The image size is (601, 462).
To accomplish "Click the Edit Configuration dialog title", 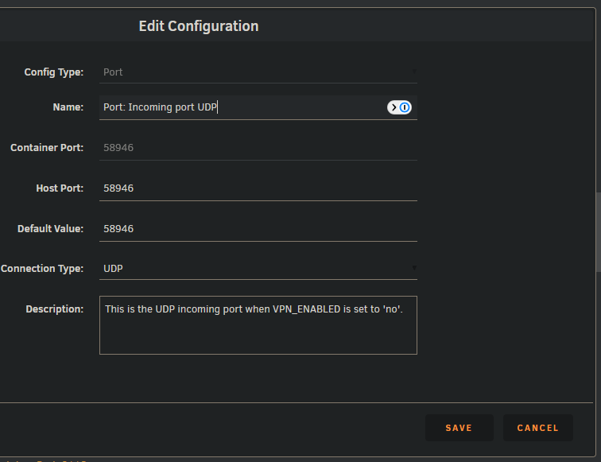I will click(x=199, y=26).
